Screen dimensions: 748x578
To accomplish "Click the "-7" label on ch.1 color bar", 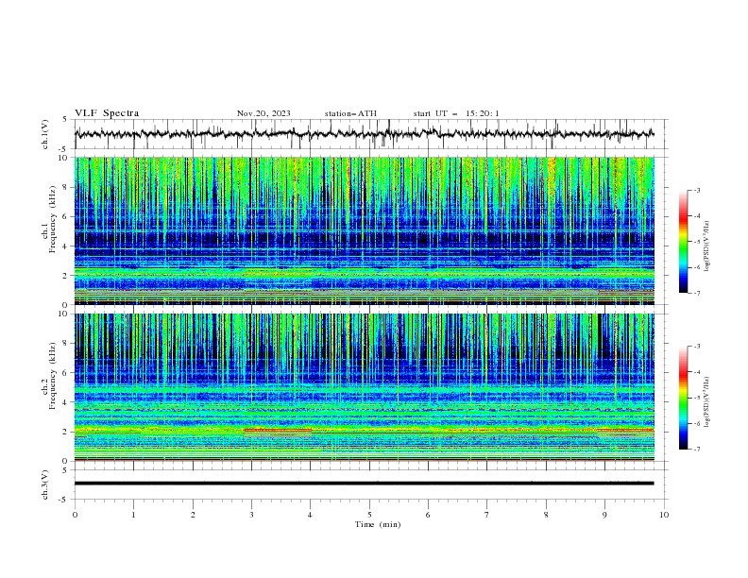I will (x=696, y=293).
